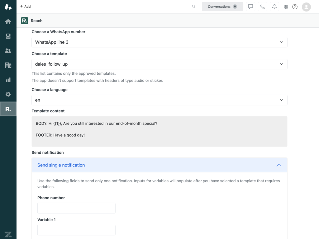The image size is (319, 239).
Task: Open the Views icon in sidebar
Action: 8,36
